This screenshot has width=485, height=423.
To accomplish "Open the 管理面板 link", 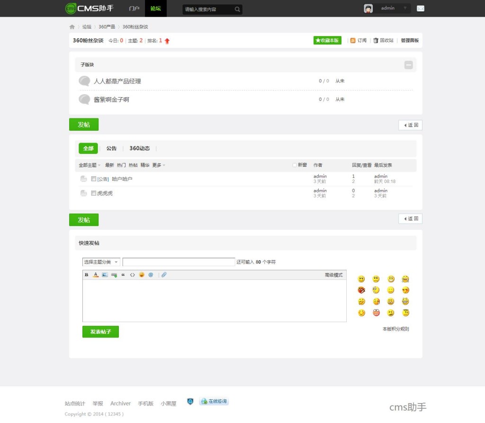I will [x=410, y=41].
